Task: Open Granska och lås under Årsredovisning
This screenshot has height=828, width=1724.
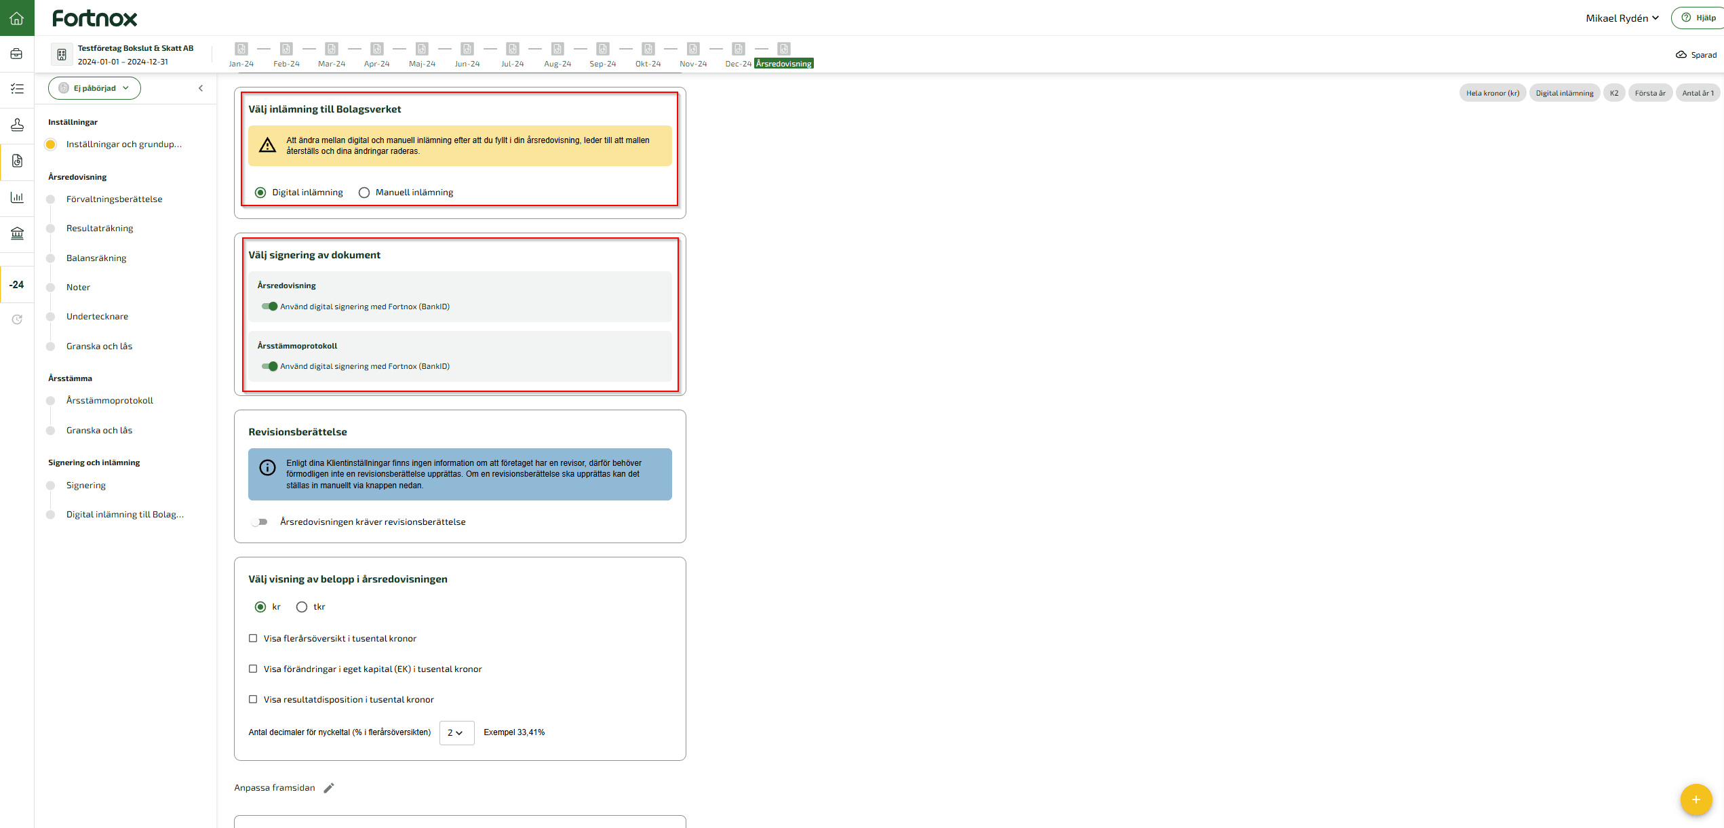Action: click(x=99, y=347)
